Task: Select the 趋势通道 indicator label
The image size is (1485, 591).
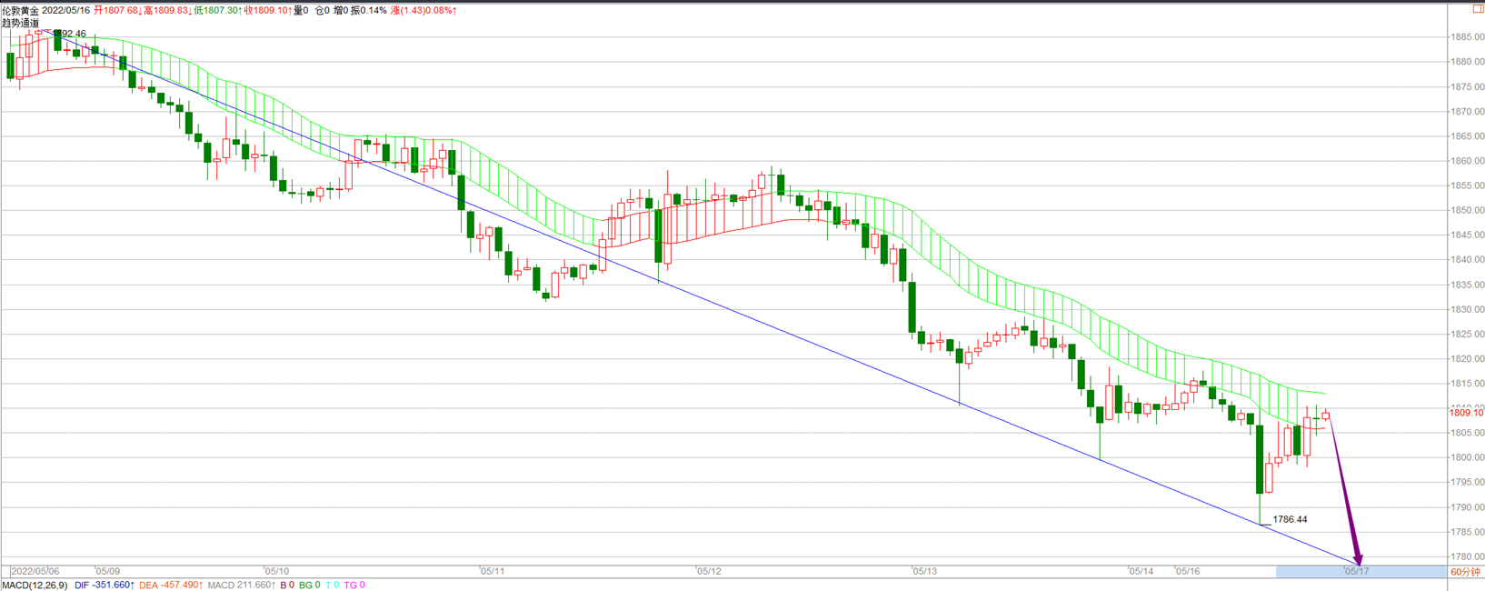Action: click(20, 23)
